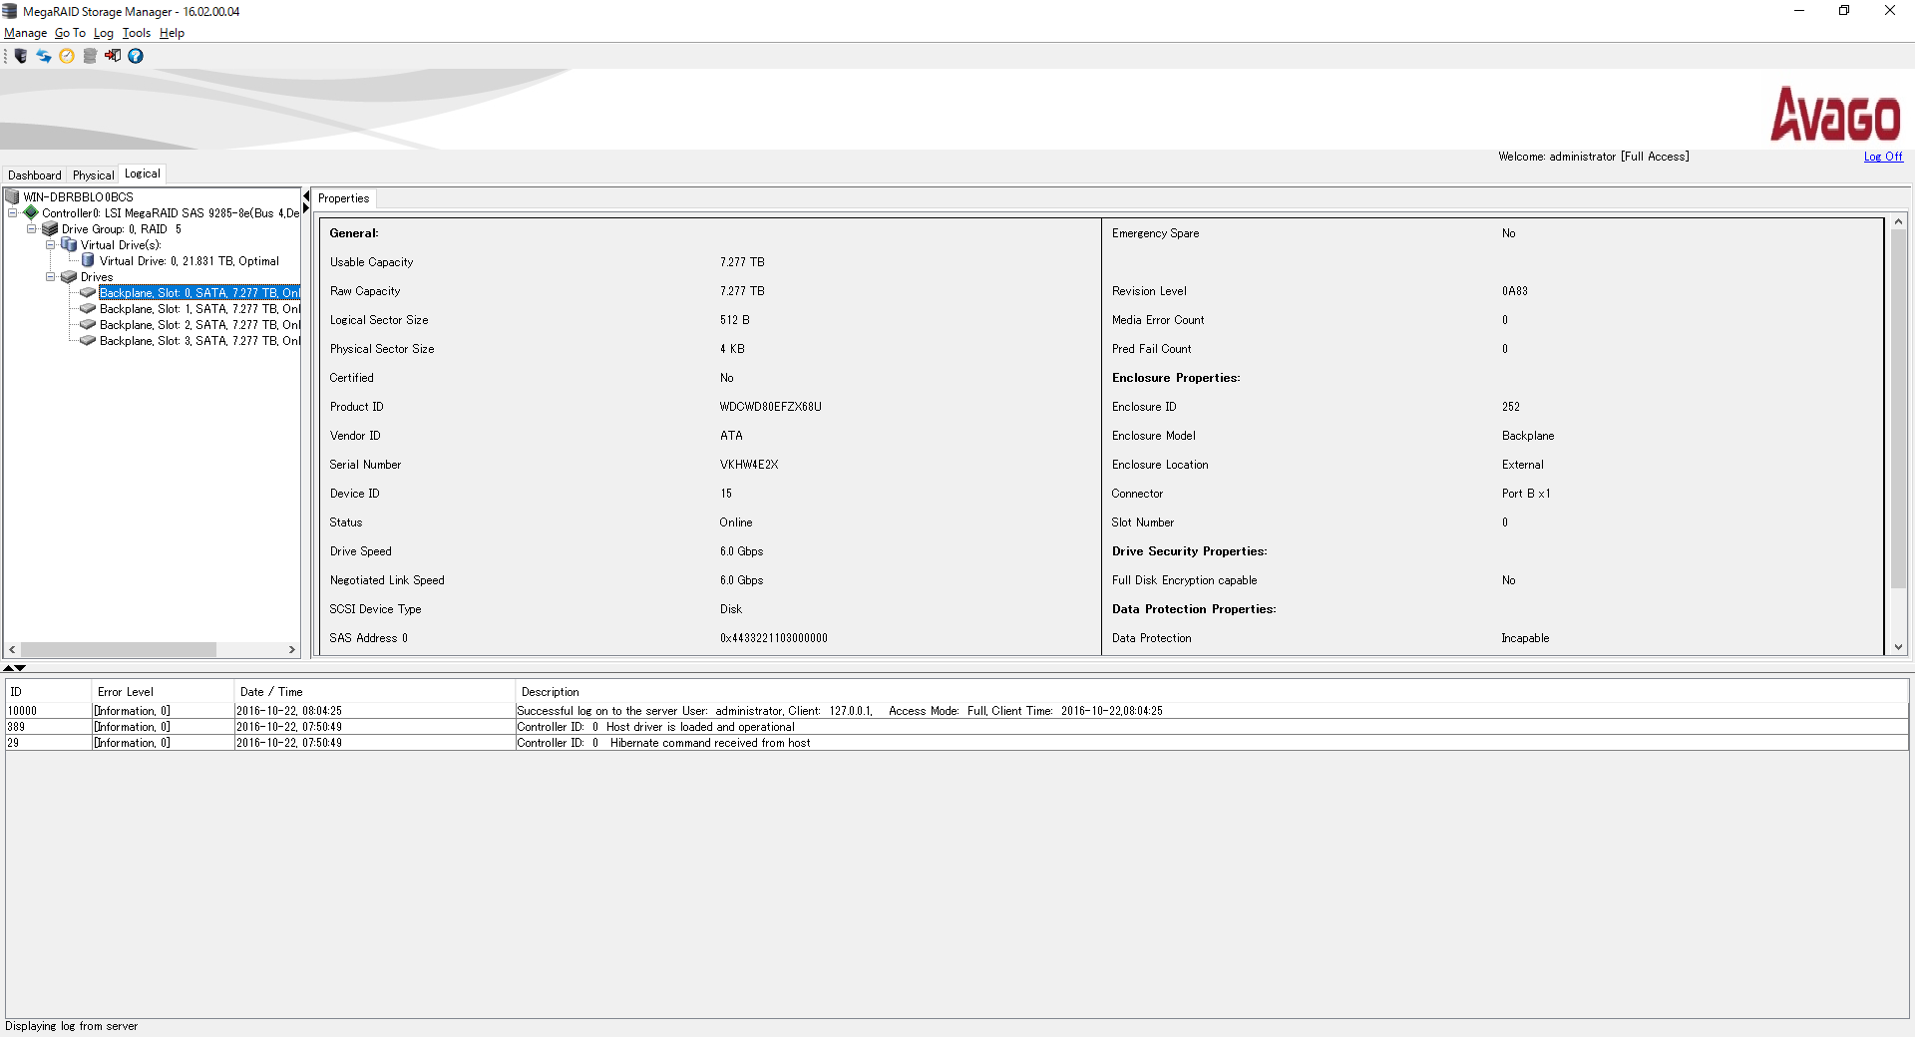The width and height of the screenshot is (1915, 1037).
Task: Click the up arrow on the log-pane splitter
Action: click(x=9, y=668)
